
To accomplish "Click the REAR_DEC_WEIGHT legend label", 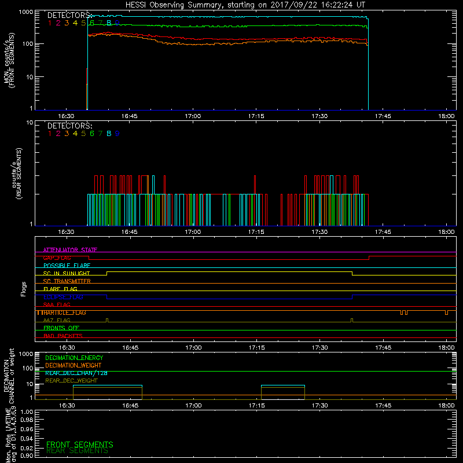I will [x=71, y=381].
